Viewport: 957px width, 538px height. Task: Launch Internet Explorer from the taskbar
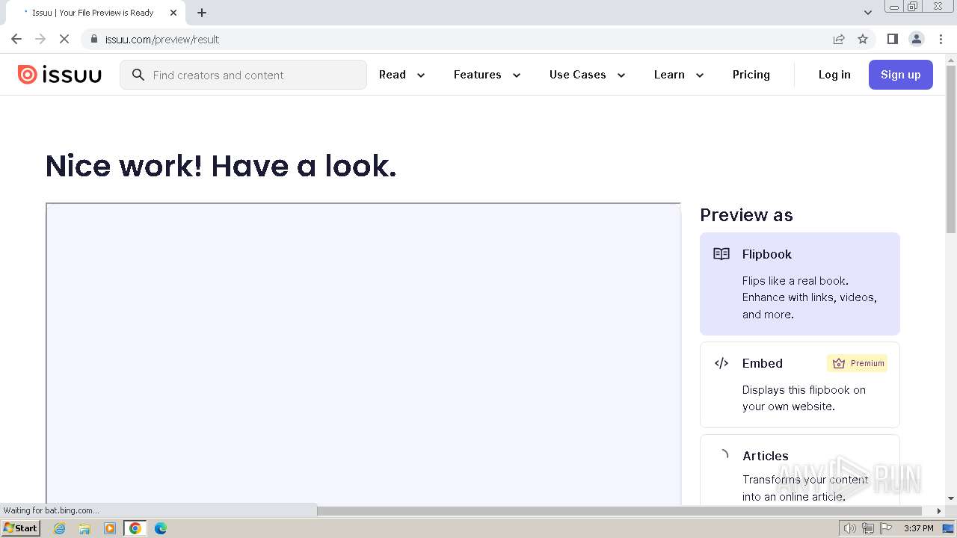tap(60, 528)
